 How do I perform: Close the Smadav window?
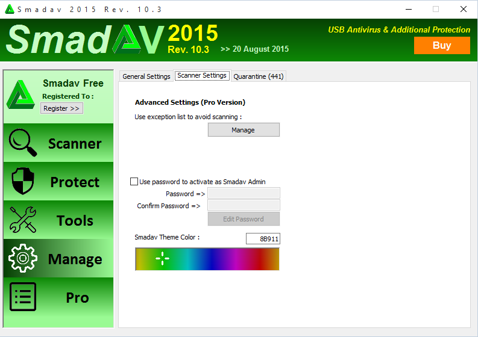[464, 9]
